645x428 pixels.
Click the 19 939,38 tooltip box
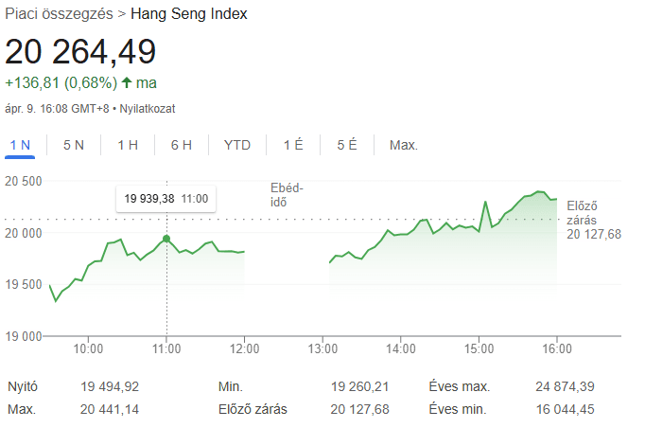(166, 200)
